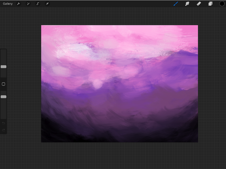Select the Smudge finger tool
This screenshot has width=226, height=169.
[x=187, y=4]
